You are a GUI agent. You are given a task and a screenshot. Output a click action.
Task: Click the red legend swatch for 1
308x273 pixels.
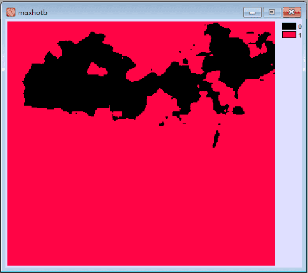point(289,35)
